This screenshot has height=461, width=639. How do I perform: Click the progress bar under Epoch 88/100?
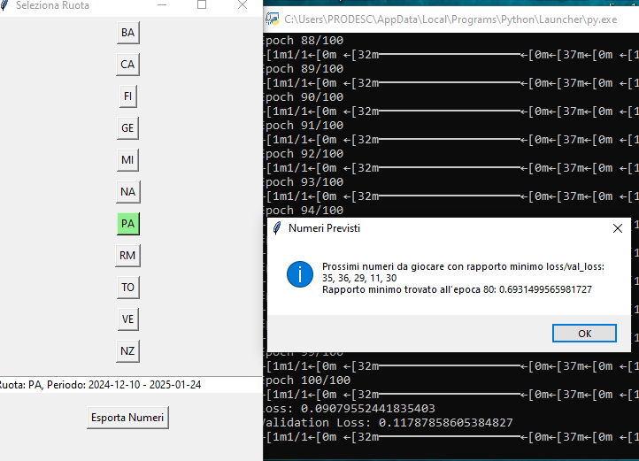tap(450, 55)
